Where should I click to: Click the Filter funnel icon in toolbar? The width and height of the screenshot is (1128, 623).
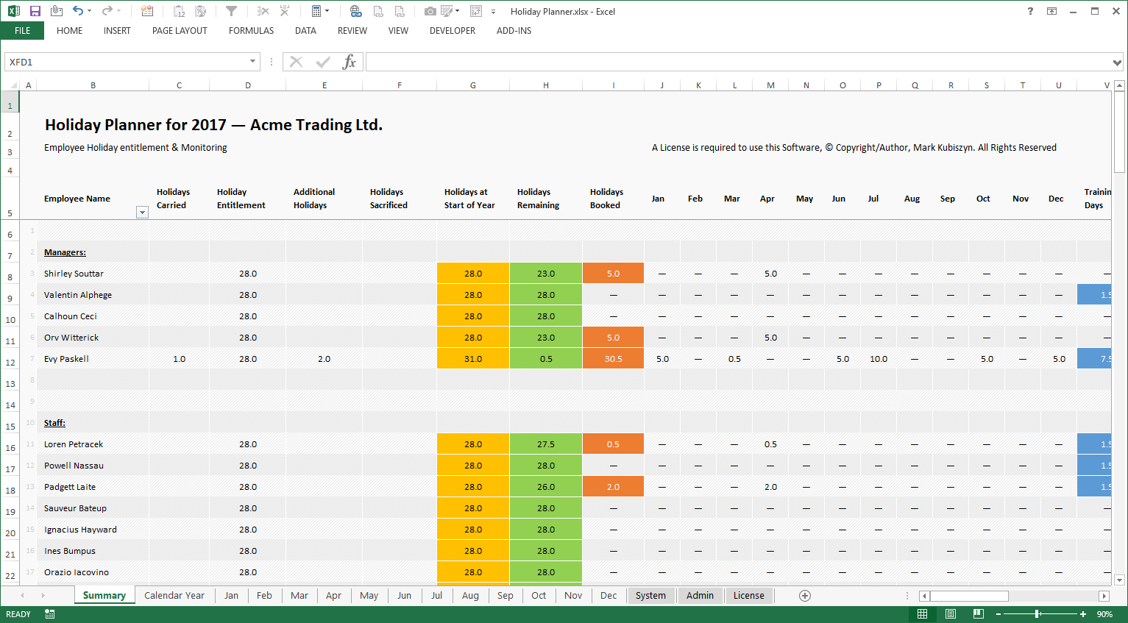tap(231, 11)
